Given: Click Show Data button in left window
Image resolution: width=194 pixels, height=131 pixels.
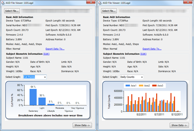Looking at the screenshot, I should 82,125.
